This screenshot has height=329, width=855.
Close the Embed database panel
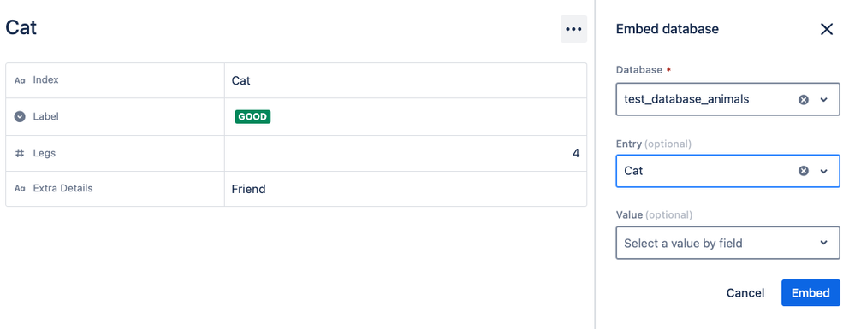click(827, 29)
